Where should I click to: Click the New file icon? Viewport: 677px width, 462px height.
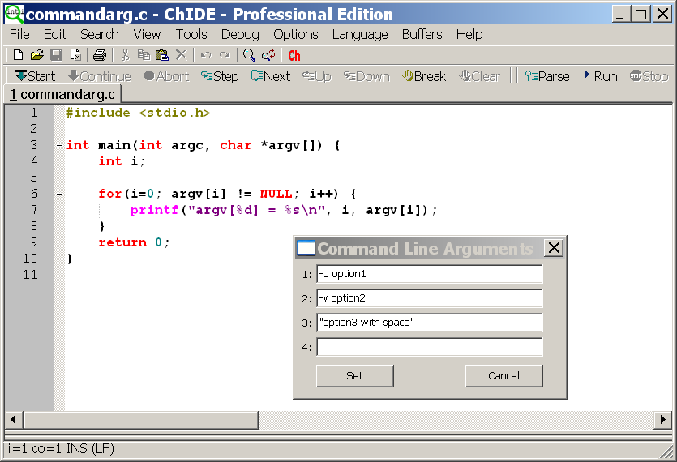tap(18, 55)
